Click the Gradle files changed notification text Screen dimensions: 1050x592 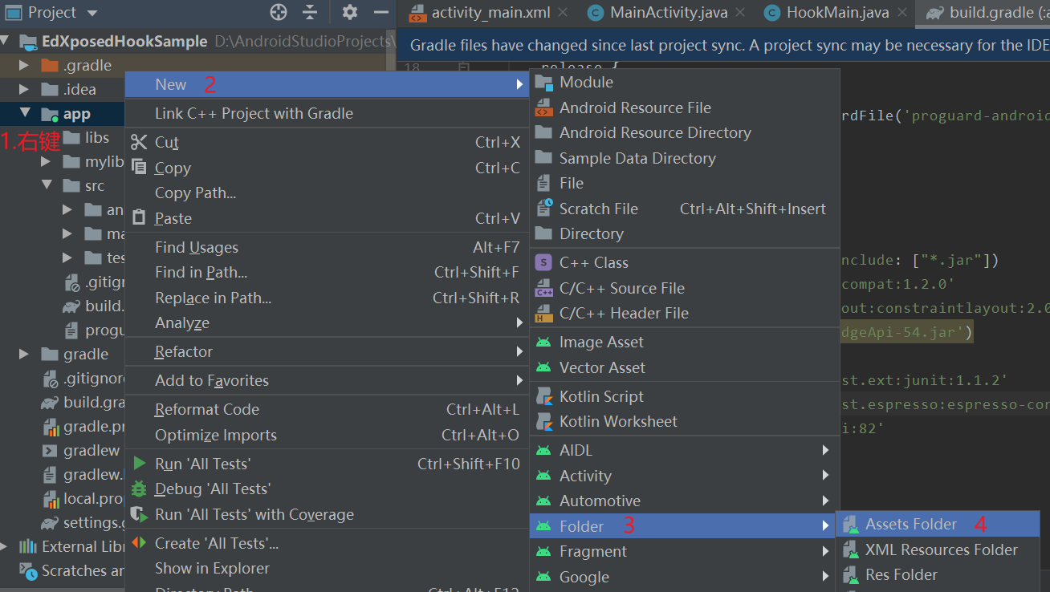[x=729, y=46]
